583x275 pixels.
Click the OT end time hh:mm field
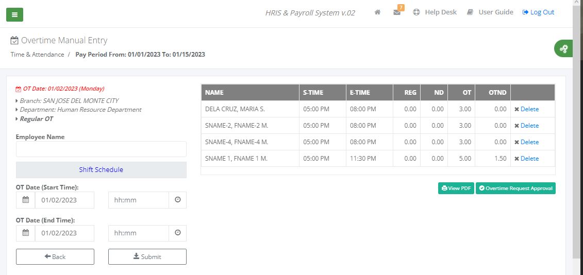pos(139,233)
